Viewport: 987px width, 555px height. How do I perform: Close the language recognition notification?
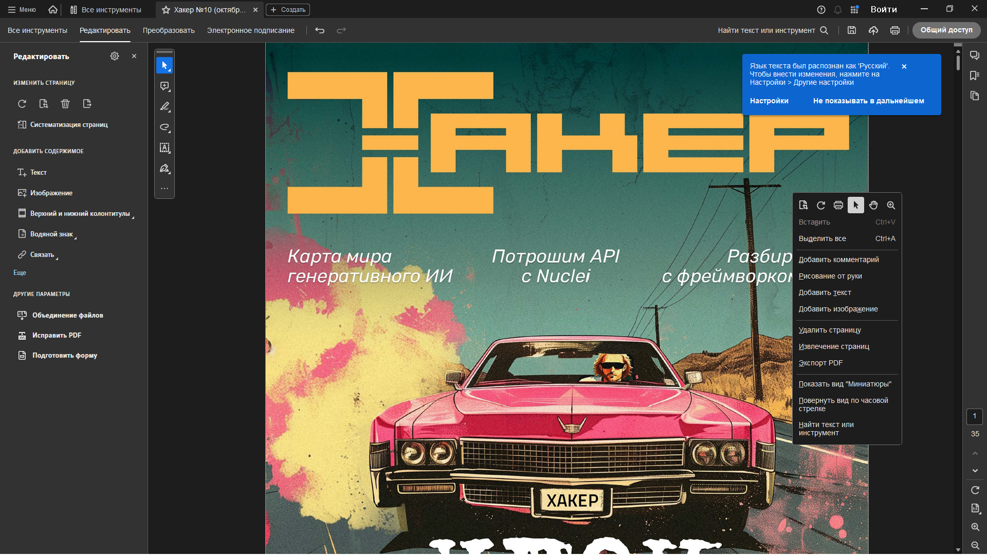pyautogui.click(x=904, y=66)
